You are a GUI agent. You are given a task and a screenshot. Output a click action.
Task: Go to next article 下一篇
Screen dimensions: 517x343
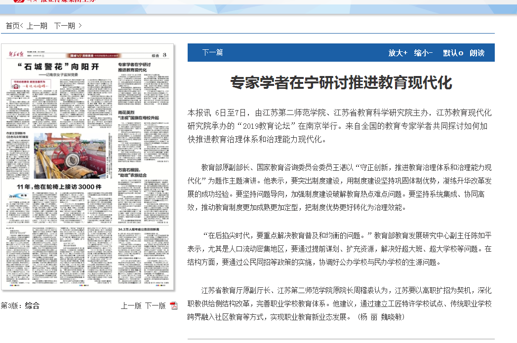212,52
